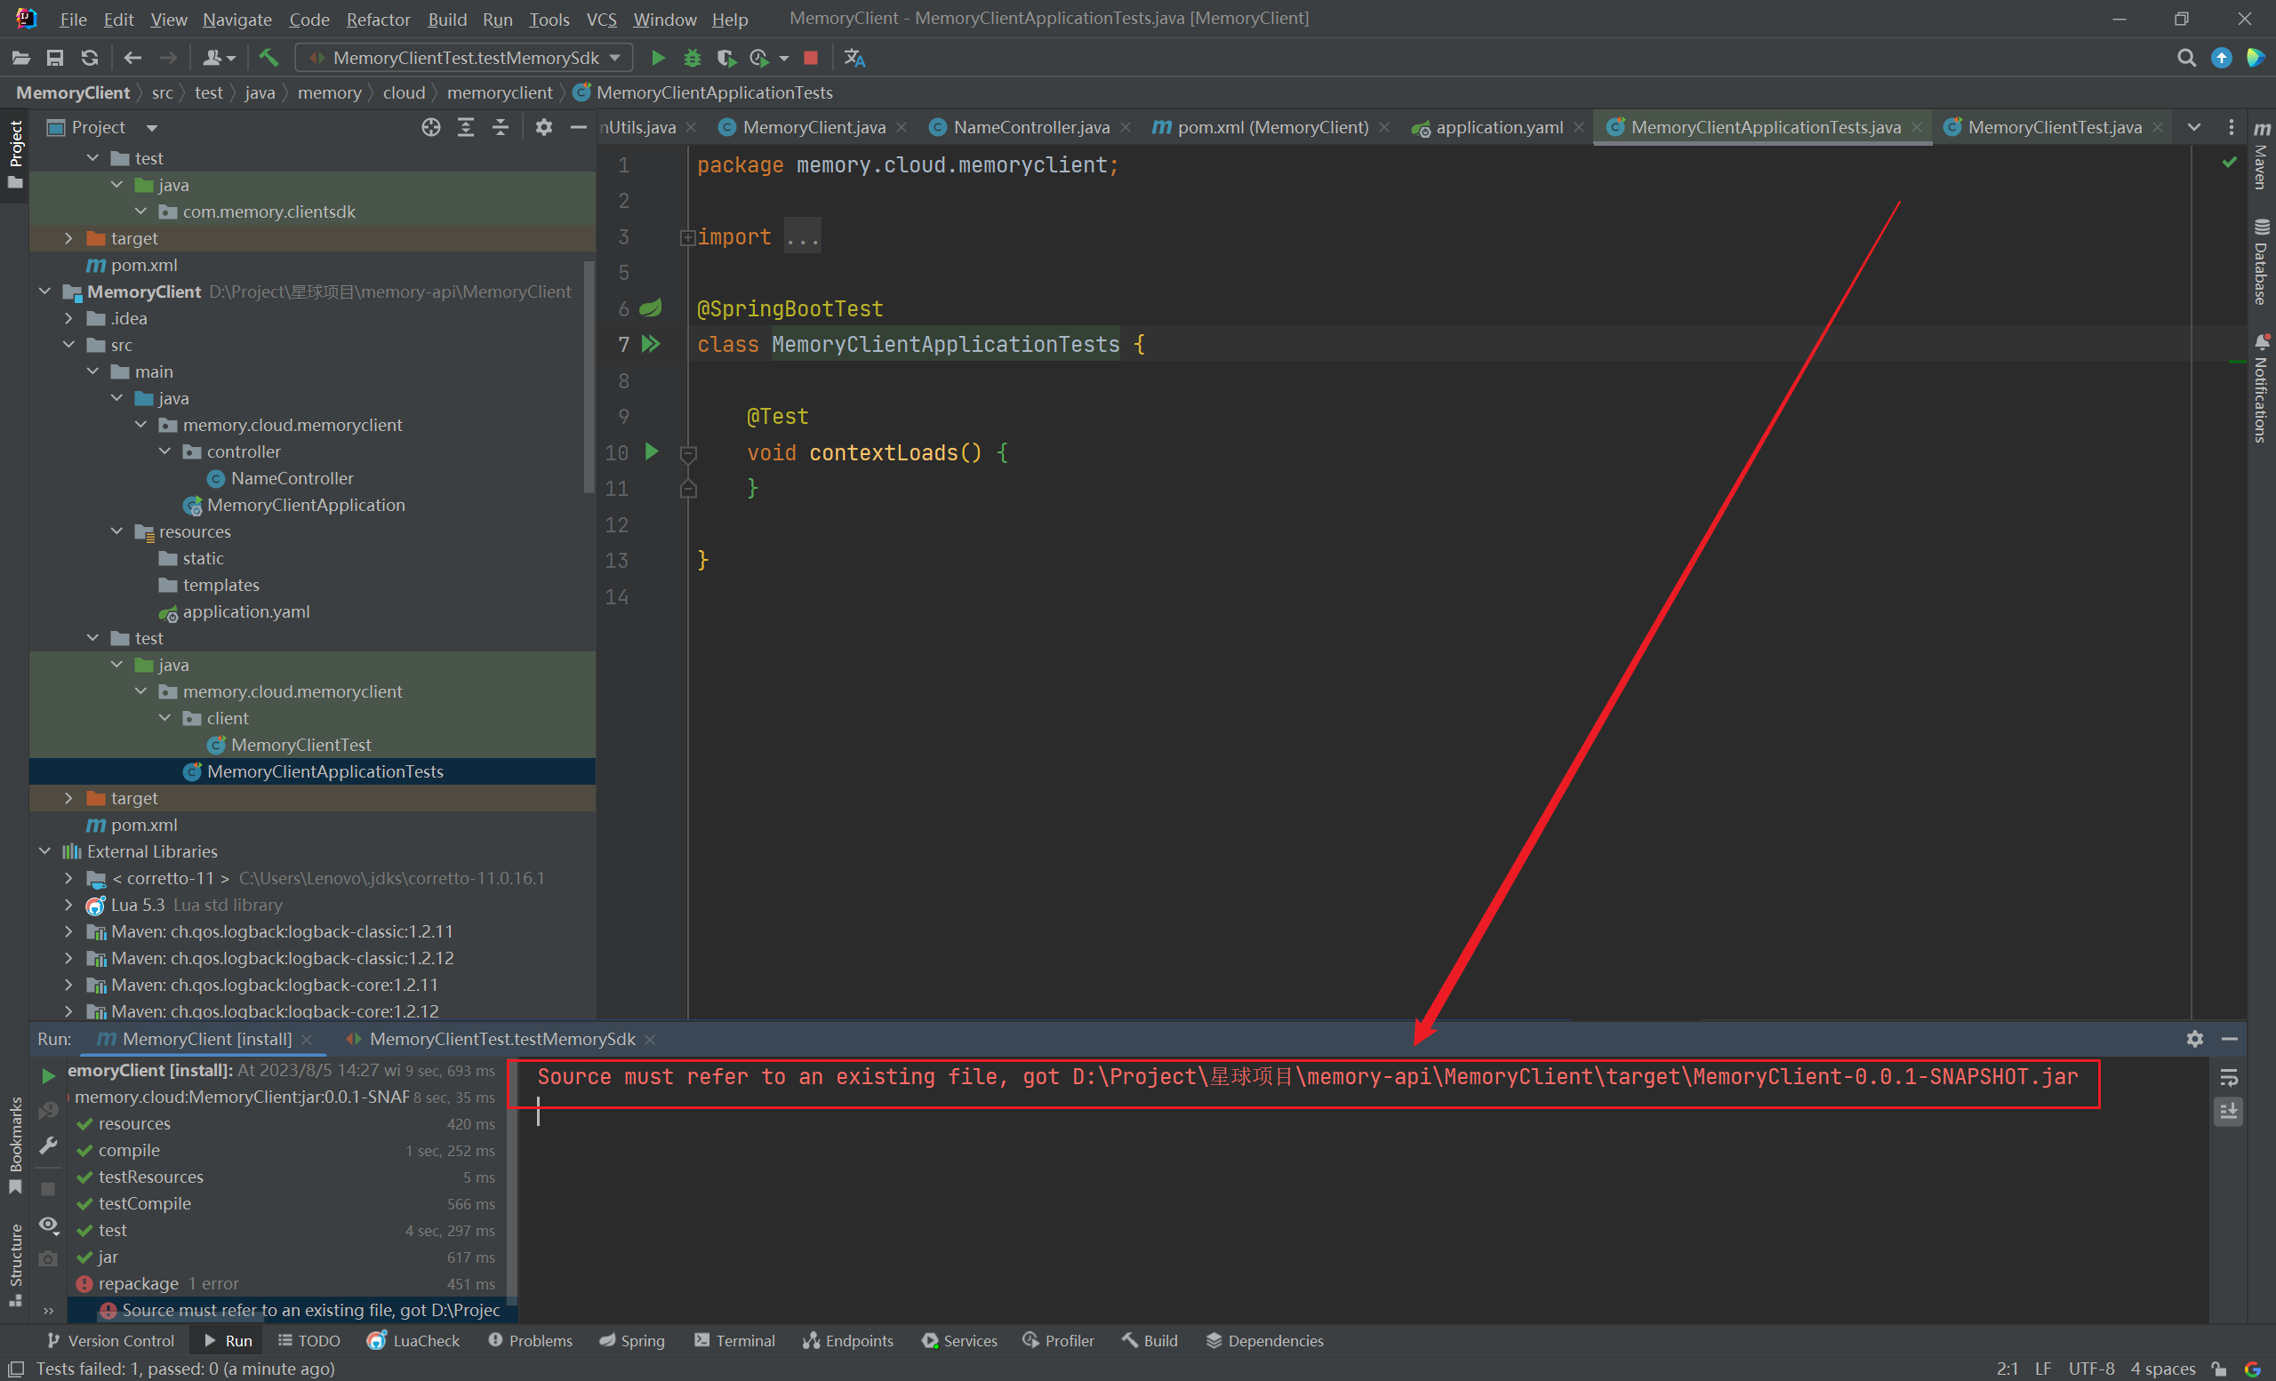Screen dimensions: 2276x1381
Task: Click UTF-8 encoding in status bar
Action: 2091,1368
